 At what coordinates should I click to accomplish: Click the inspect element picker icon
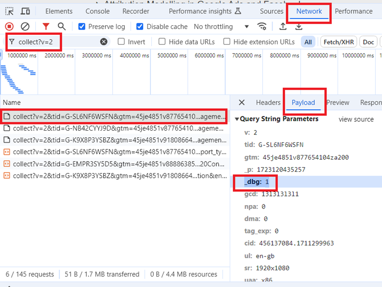[9, 11]
